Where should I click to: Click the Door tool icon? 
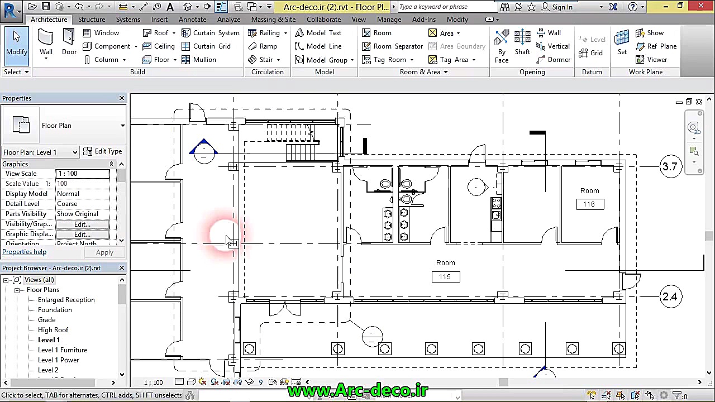coord(69,43)
